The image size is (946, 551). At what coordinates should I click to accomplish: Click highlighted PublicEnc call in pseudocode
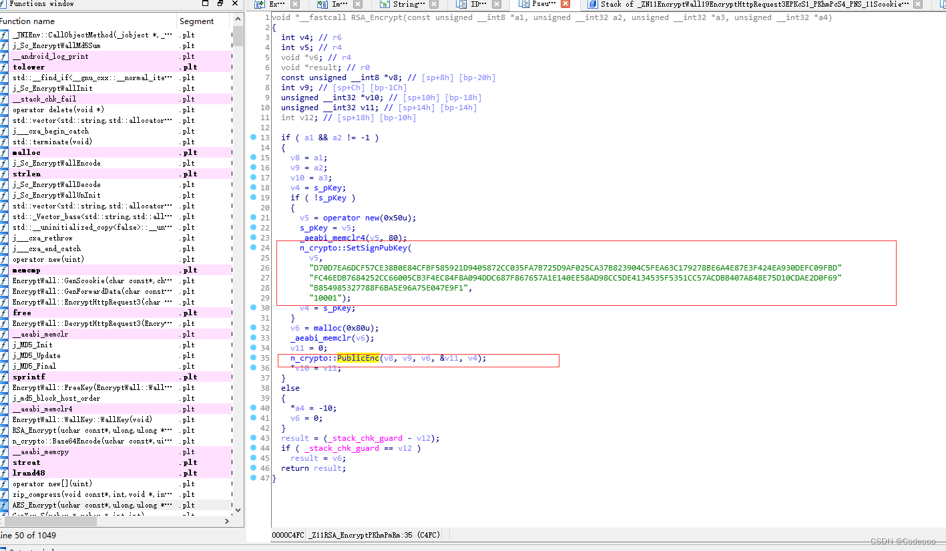[x=358, y=358]
